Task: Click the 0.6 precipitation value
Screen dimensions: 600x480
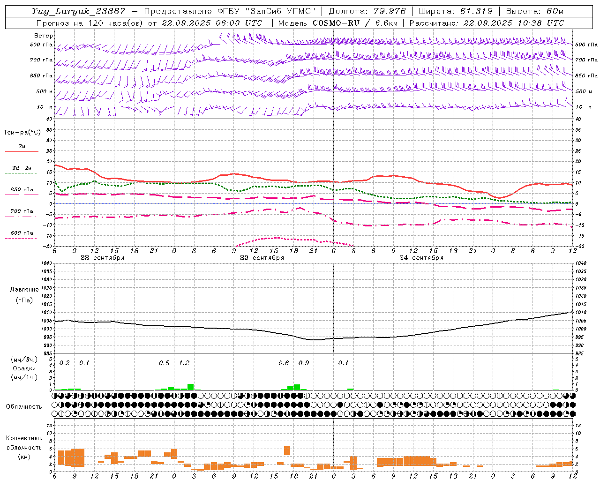Action: click(x=284, y=363)
